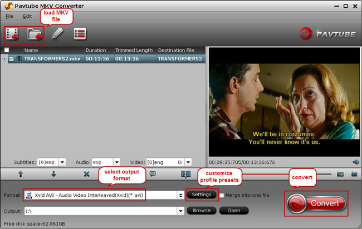Click the Open output folder button
This screenshot has width=362, height=229.
click(x=234, y=211)
